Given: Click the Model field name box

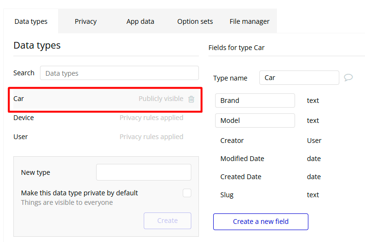Looking at the screenshot, I should [x=255, y=121].
